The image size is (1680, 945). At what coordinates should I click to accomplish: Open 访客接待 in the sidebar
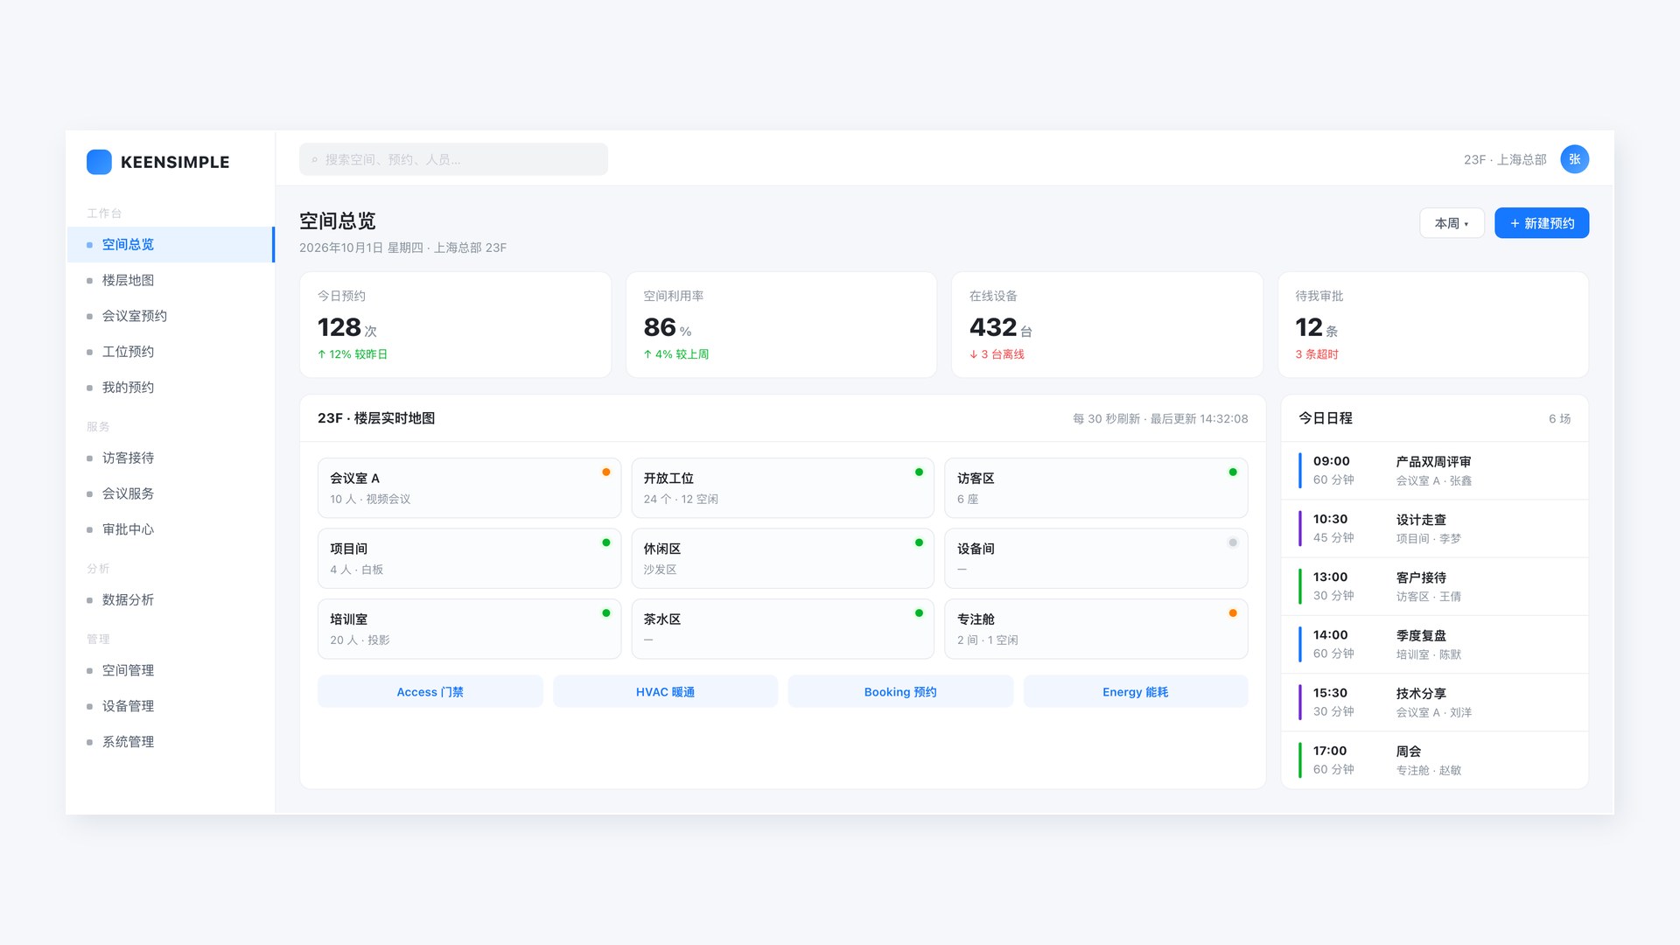tap(171, 458)
